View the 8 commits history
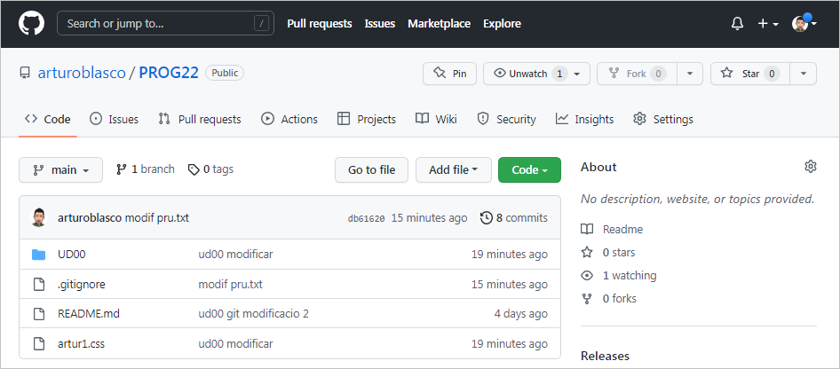This screenshot has width=840, height=369. [x=514, y=218]
